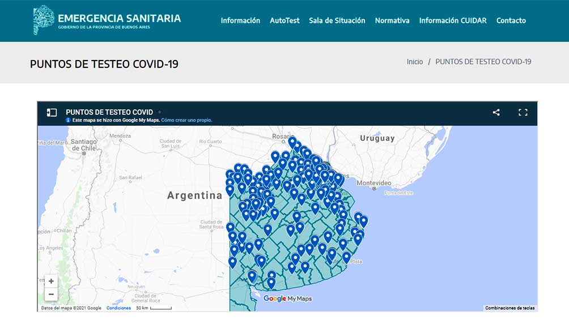Click the map title PUNTOS DE TESTEO COVID
Image resolution: width=569 pixels, height=320 pixels.
click(x=109, y=112)
